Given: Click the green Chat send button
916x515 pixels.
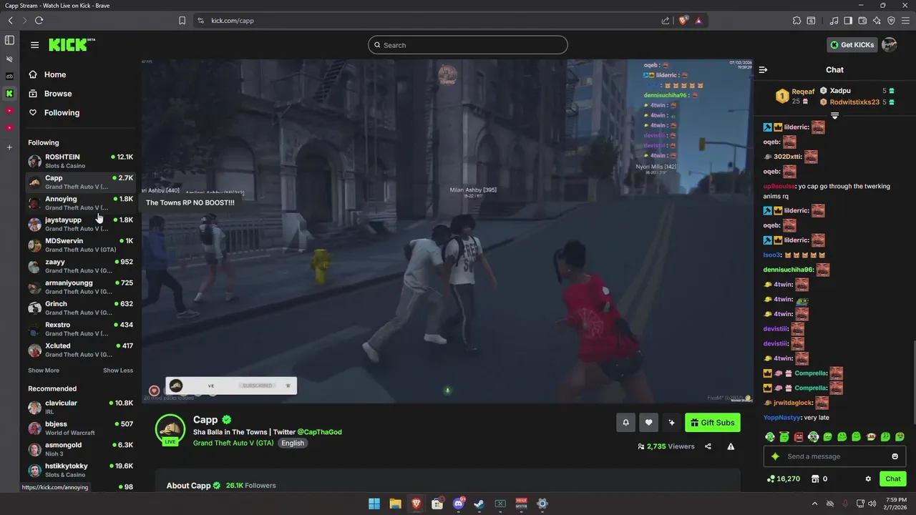Looking at the screenshot, I should (893, 479).
